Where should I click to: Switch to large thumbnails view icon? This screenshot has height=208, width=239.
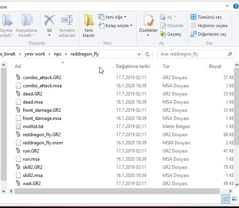click(234, 199)
